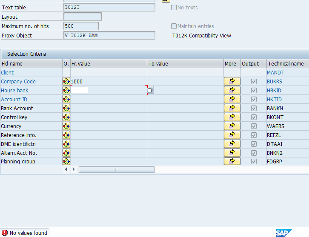Viewport: 309px width, 237px height.
Task: Click the selection option icon for Bank Account
Action: point(66,108)
